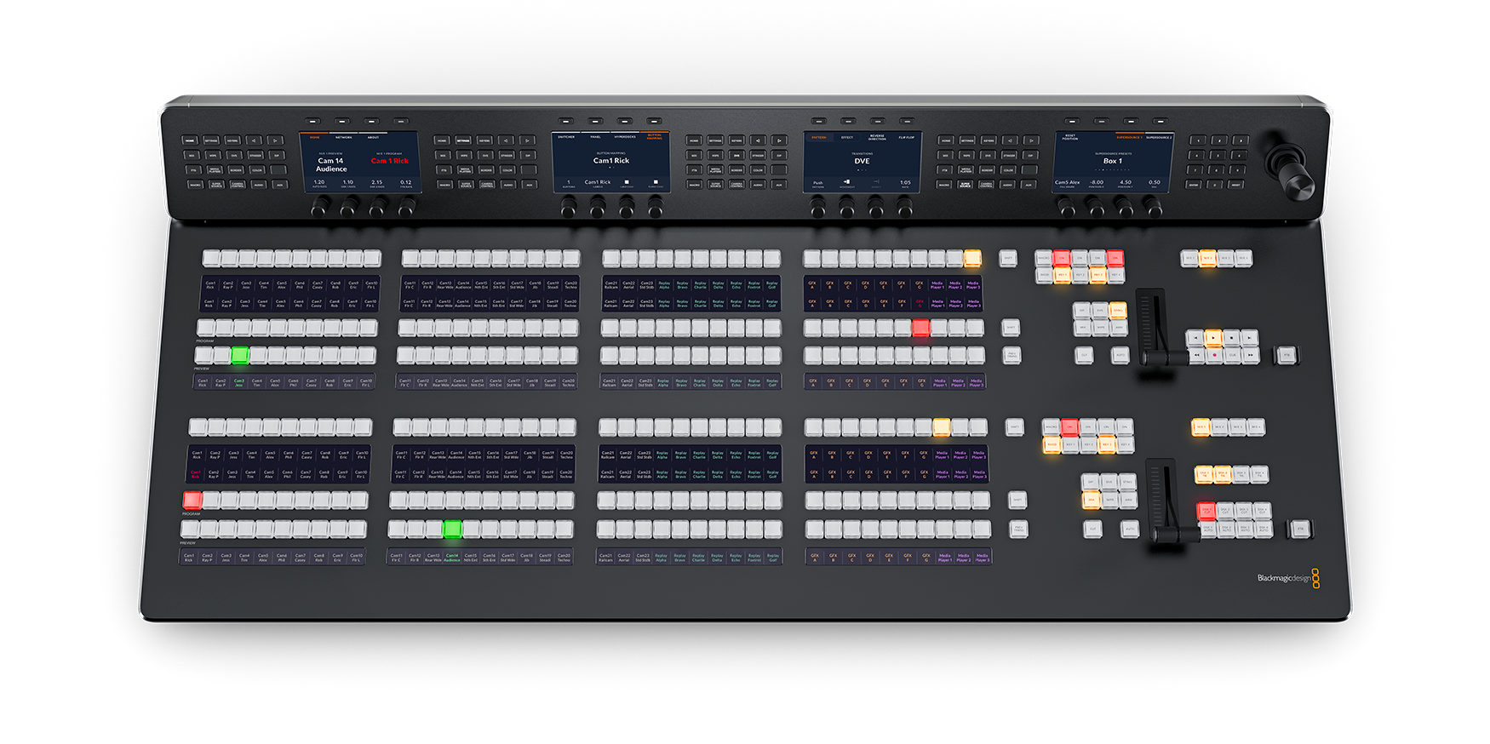The height and width of the screenshot is (744, 1490).
Task: Select the lit M/E 2 button in upper row
Action: pyautogui.click(x=1208, y=258)
